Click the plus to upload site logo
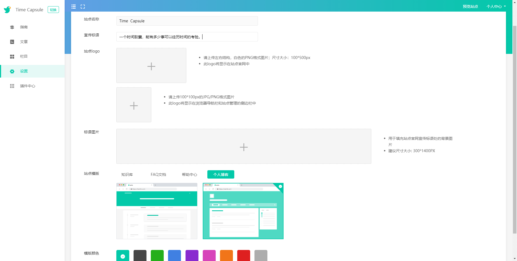Viewport: 517px width, 261px height. [x=151, y=66]
